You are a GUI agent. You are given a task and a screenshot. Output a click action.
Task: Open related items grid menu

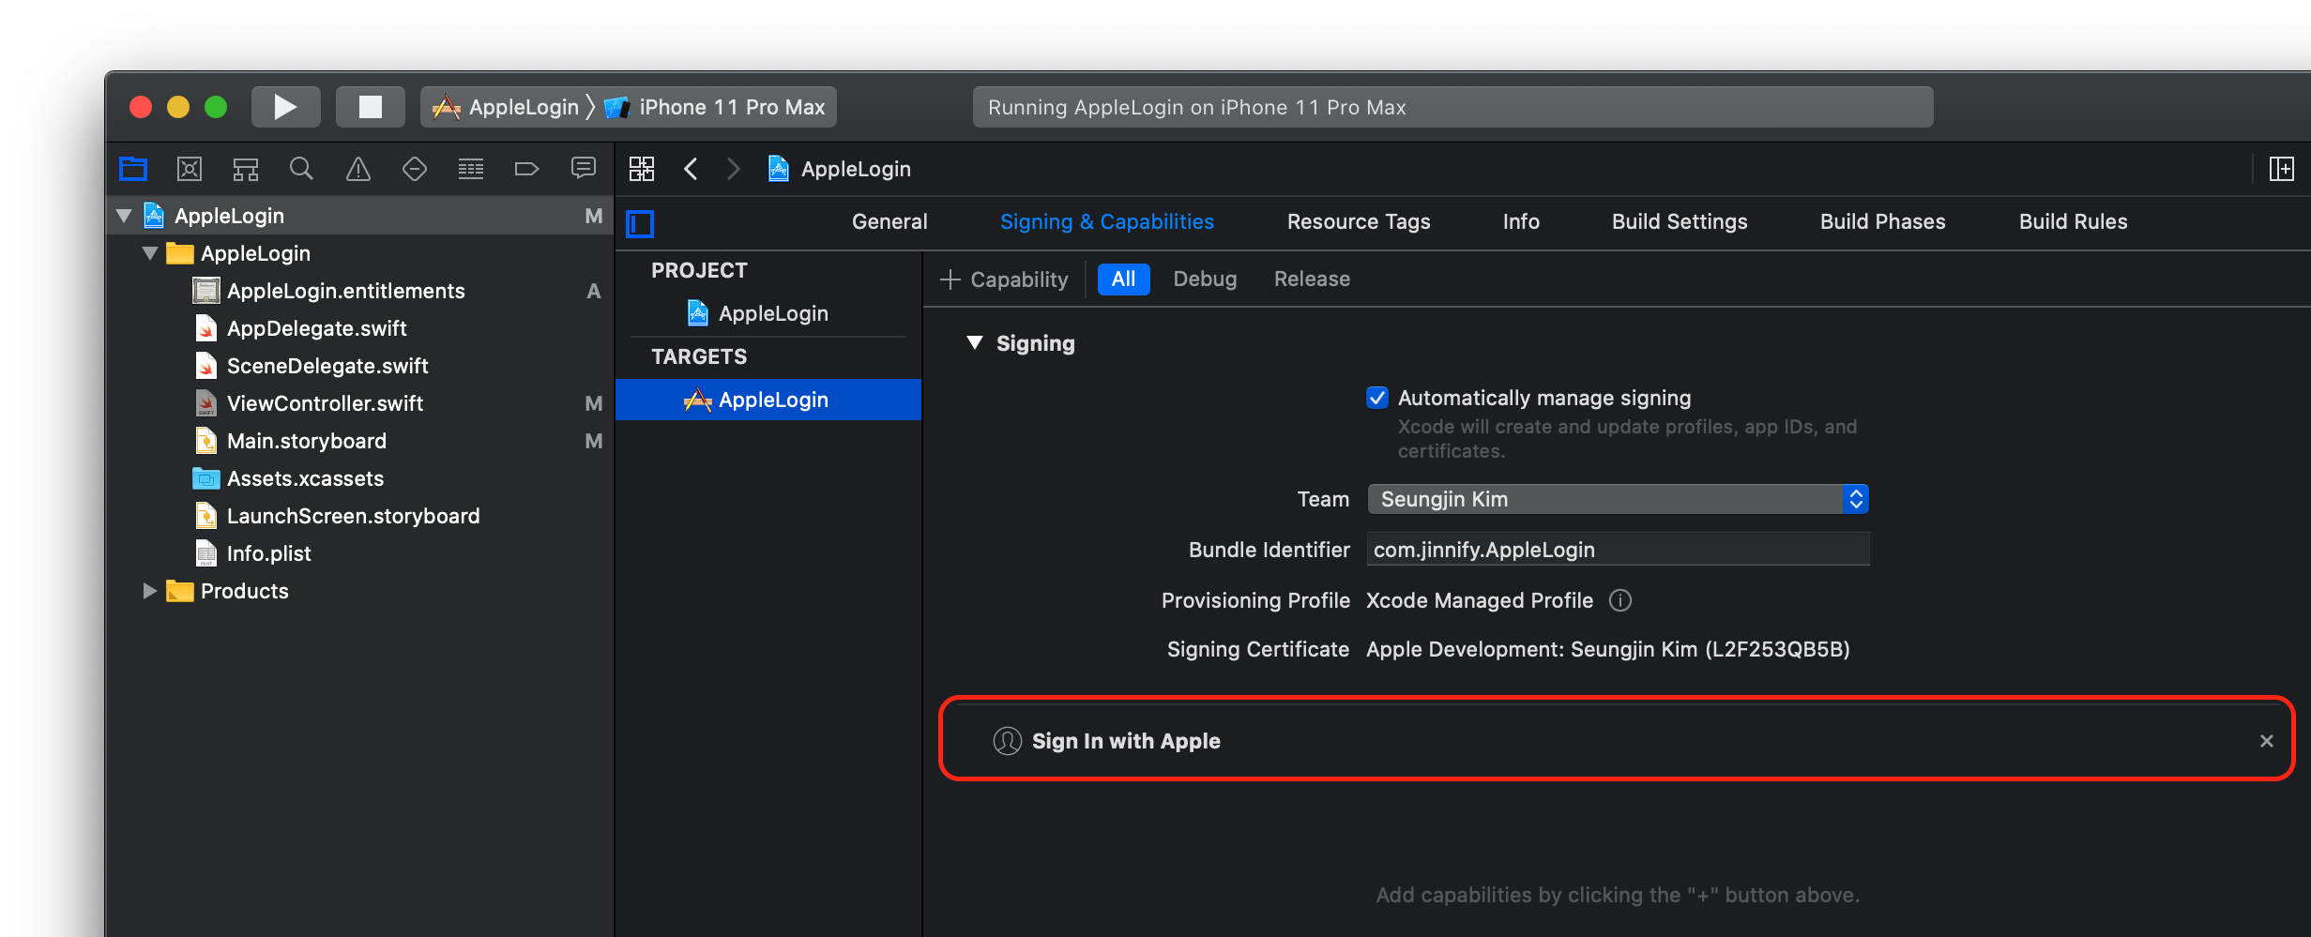[x=642, y=169]
